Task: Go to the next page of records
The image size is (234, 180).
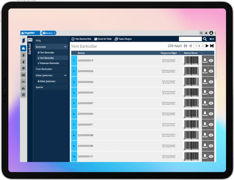Action: (x=207, y=46)
